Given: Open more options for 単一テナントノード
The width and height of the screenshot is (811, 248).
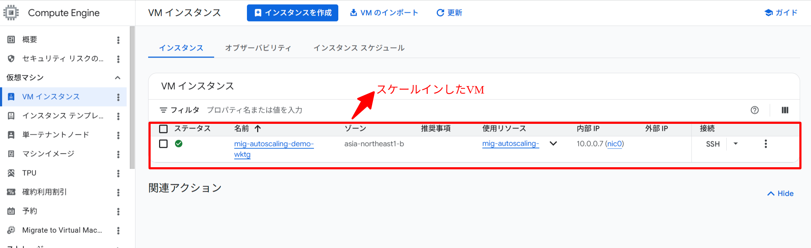Looking at the screenshot, I should point(118,135).
